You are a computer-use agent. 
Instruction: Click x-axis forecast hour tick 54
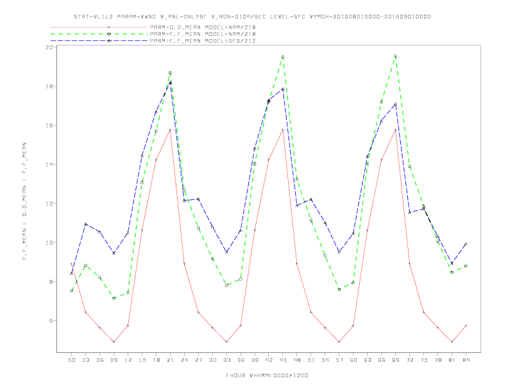click(325, 360)
